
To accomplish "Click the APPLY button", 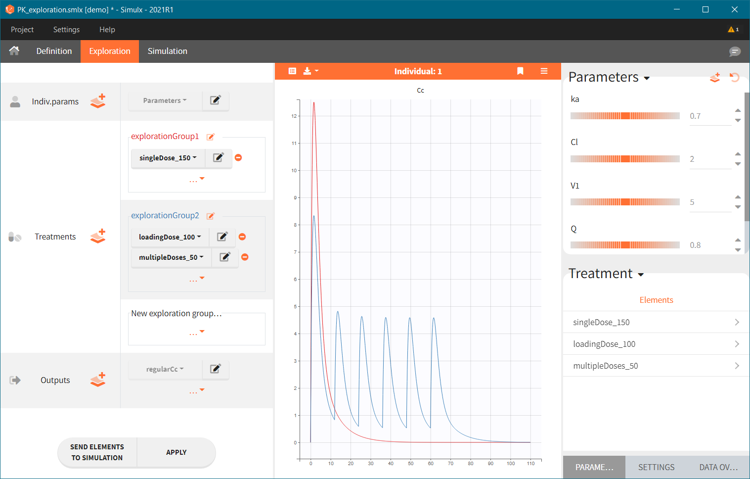I will pos(176,452).
